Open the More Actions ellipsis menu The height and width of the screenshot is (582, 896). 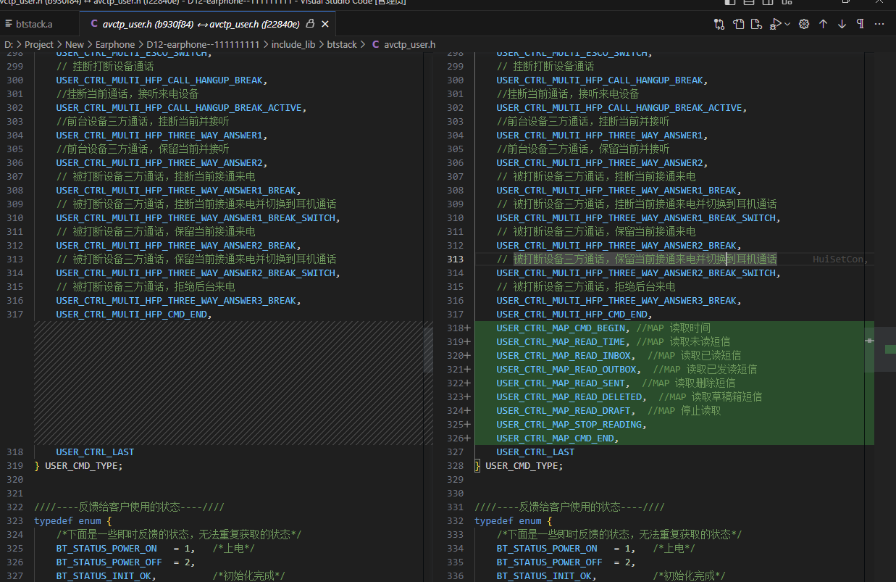tap(879, 24)
